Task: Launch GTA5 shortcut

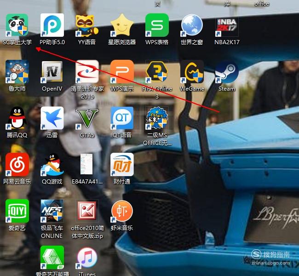Action: pos(87,118)
